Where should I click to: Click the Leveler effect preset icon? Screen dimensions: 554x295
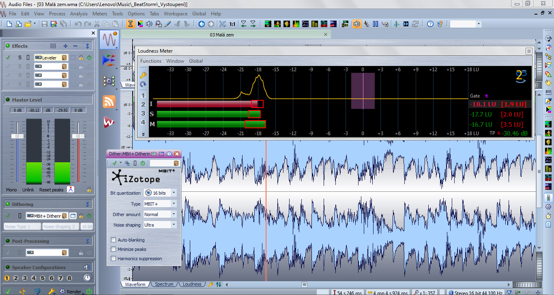tap(64, 58)
